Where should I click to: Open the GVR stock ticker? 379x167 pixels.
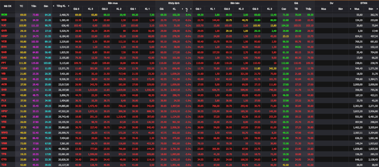[4, 31]
